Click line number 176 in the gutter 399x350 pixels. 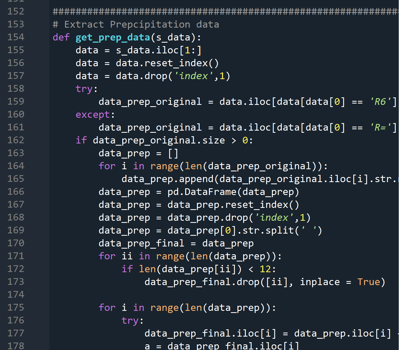(x=16, y=320)
